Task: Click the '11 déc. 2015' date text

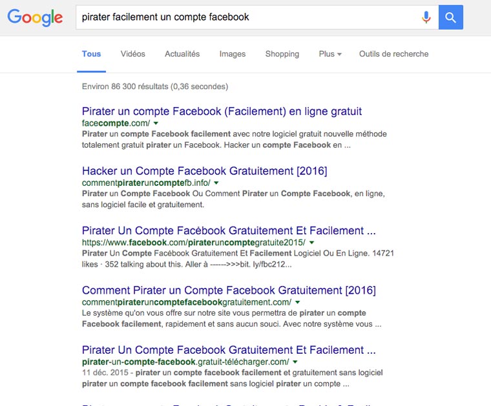Action: tap(105, 373)
